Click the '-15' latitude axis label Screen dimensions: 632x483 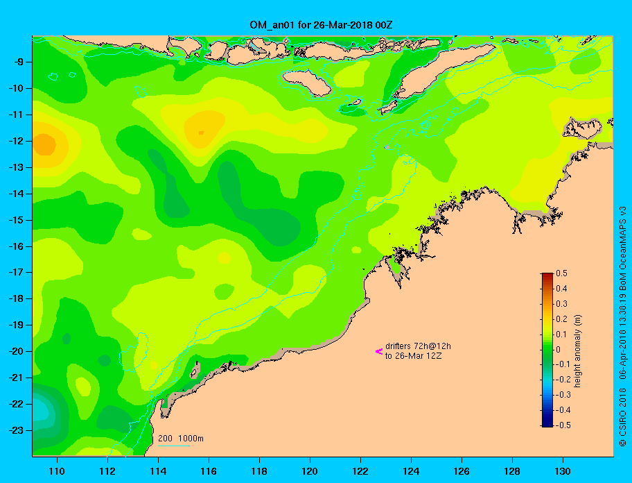click(17, 220)
